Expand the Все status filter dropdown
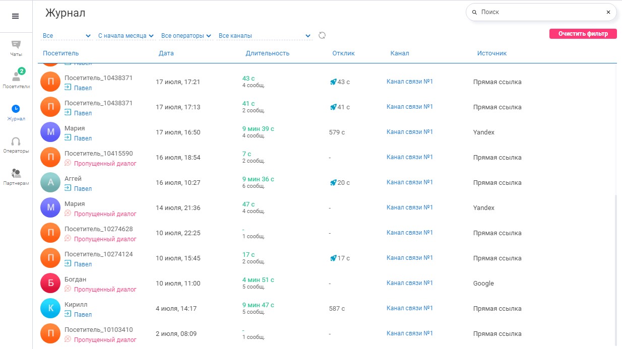Viewport: 622px width, 349px height. [67, 36]
